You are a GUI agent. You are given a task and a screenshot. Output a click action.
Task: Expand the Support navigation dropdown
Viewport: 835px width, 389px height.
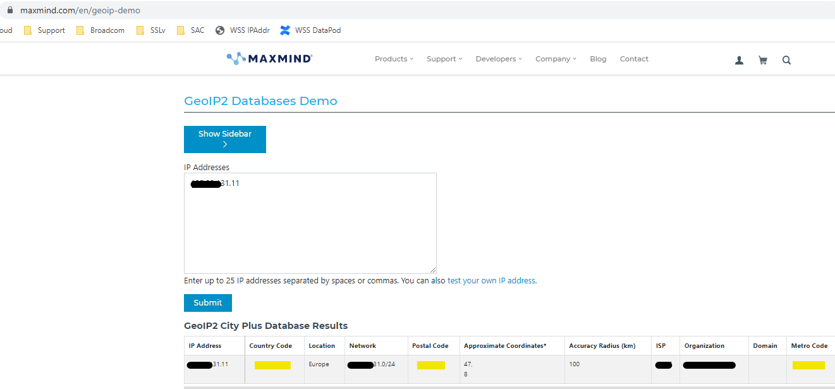(444, 59)
